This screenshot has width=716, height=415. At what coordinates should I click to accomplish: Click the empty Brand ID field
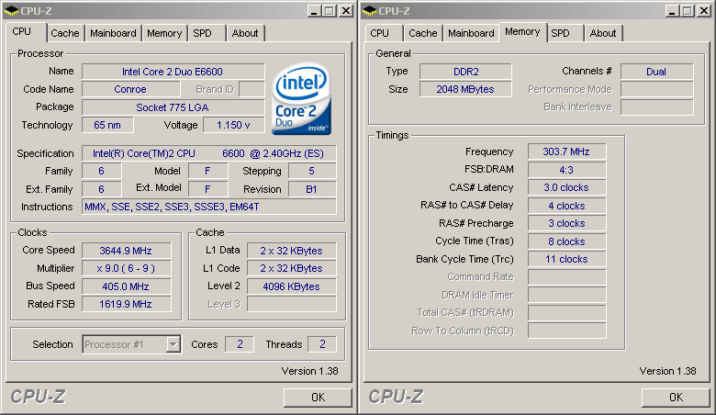coord(252,89)
